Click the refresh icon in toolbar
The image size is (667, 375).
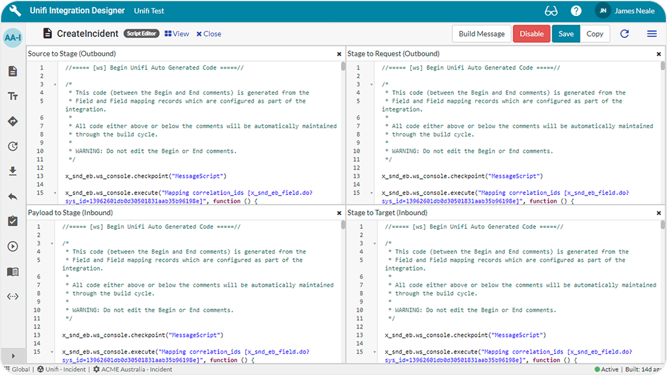pos(624,33)
